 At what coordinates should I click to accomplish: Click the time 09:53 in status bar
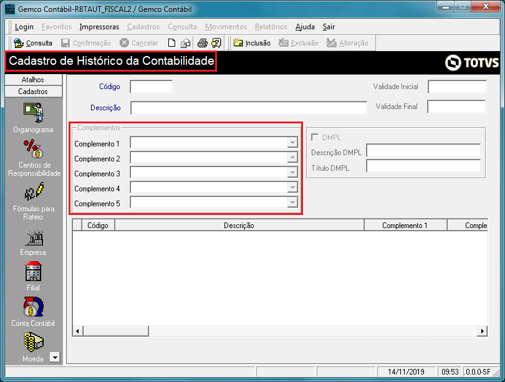tap(450, 371)
